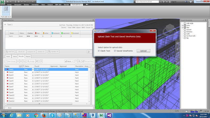Close the CVP-SYNC dialog

click(x=153, y=30)
